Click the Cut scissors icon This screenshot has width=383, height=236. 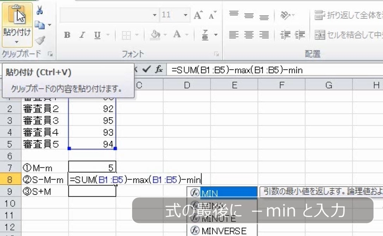click(x=40, y=10)
